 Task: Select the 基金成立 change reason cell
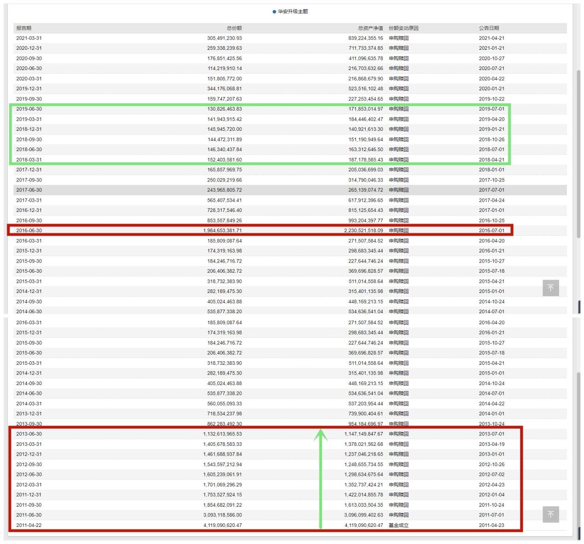click(x=399, y=526)
